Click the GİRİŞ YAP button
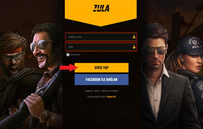Image resolution: width=203 pixels, height=129 pixels. [101, 68]
